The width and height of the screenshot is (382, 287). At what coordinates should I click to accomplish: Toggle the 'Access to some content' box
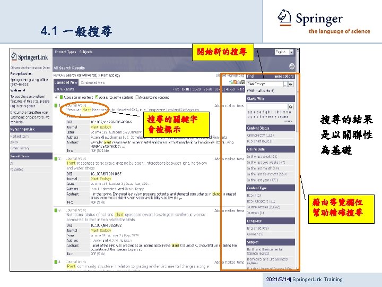point(97,97)
